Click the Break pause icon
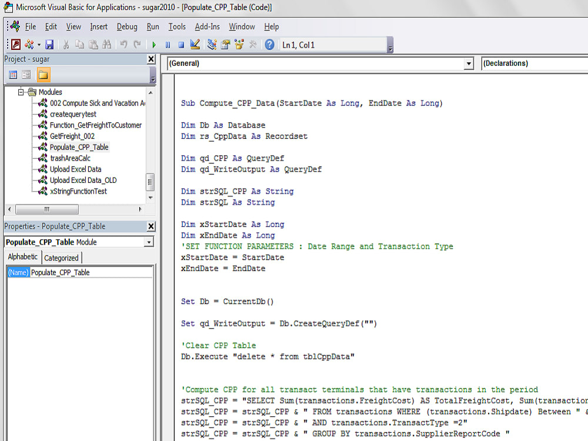The width and height of the screenshot is (588, 441). [168, 45]
